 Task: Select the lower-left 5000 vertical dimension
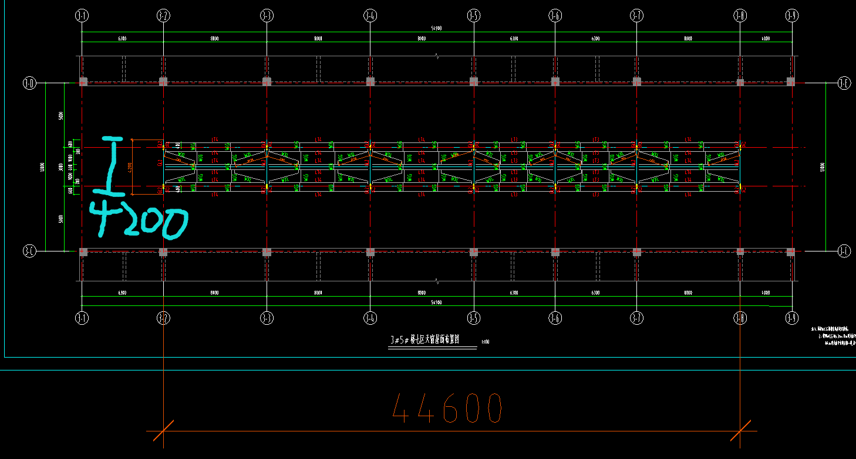click(x=61, y=219)
